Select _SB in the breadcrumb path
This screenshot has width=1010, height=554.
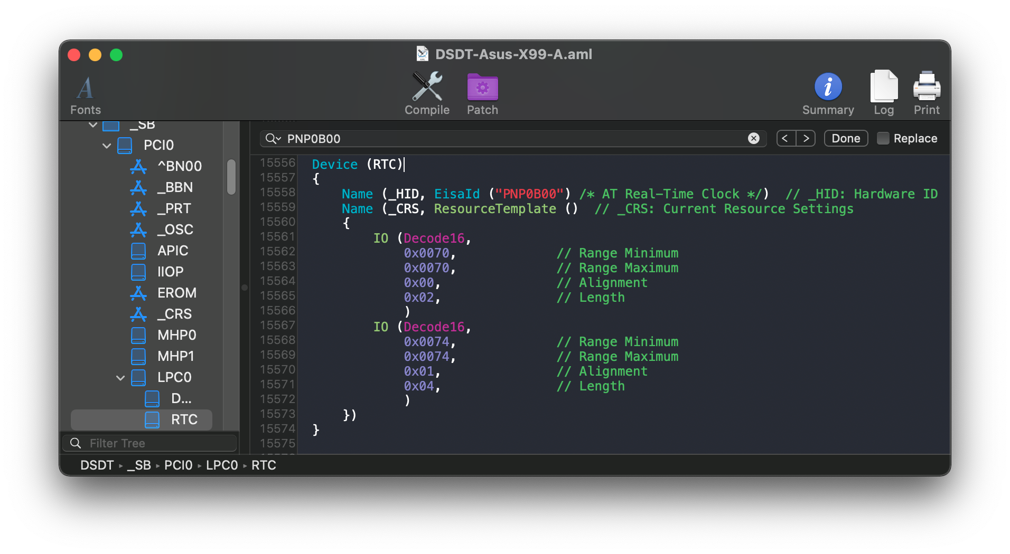tap(139, 465)
